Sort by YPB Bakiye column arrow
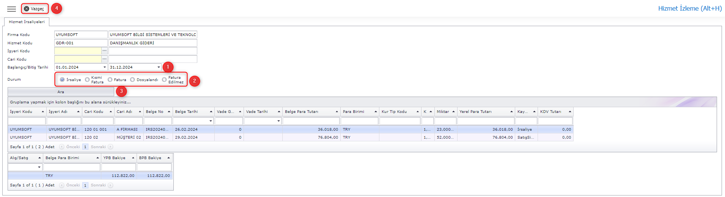725x197 pixels. tap(133, 158)
